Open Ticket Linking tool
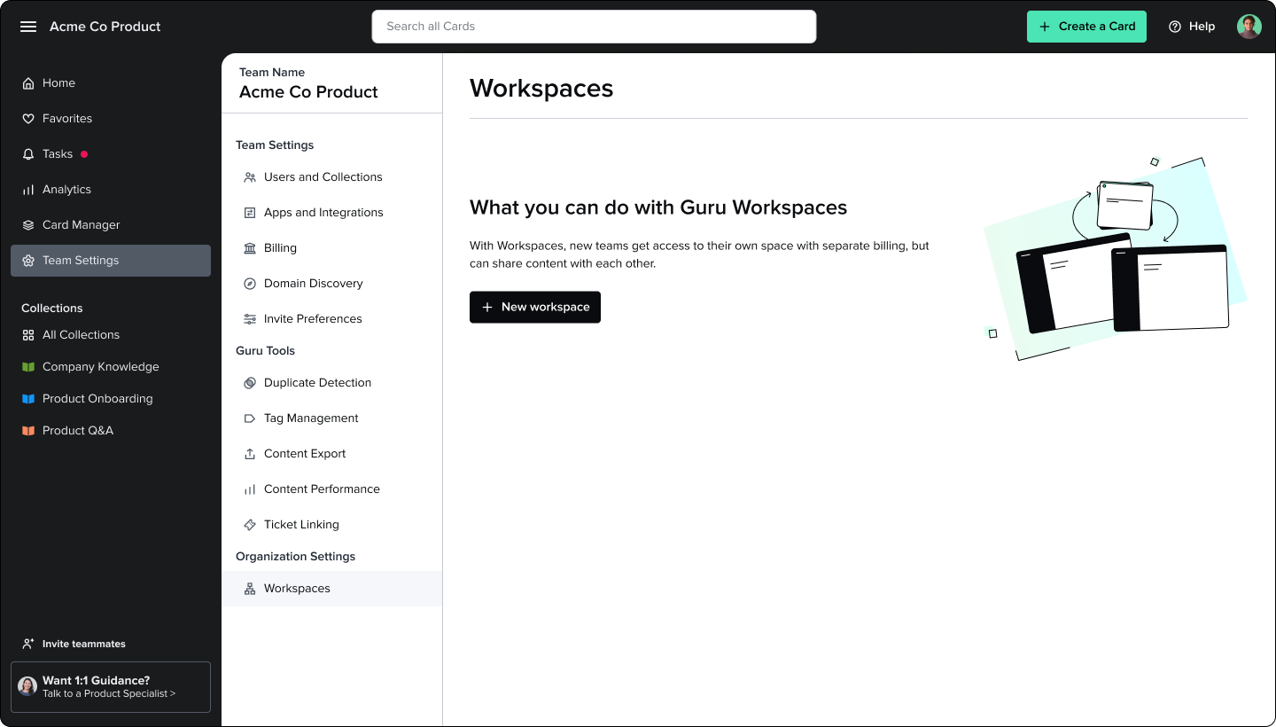 click(x=332, y=525)
